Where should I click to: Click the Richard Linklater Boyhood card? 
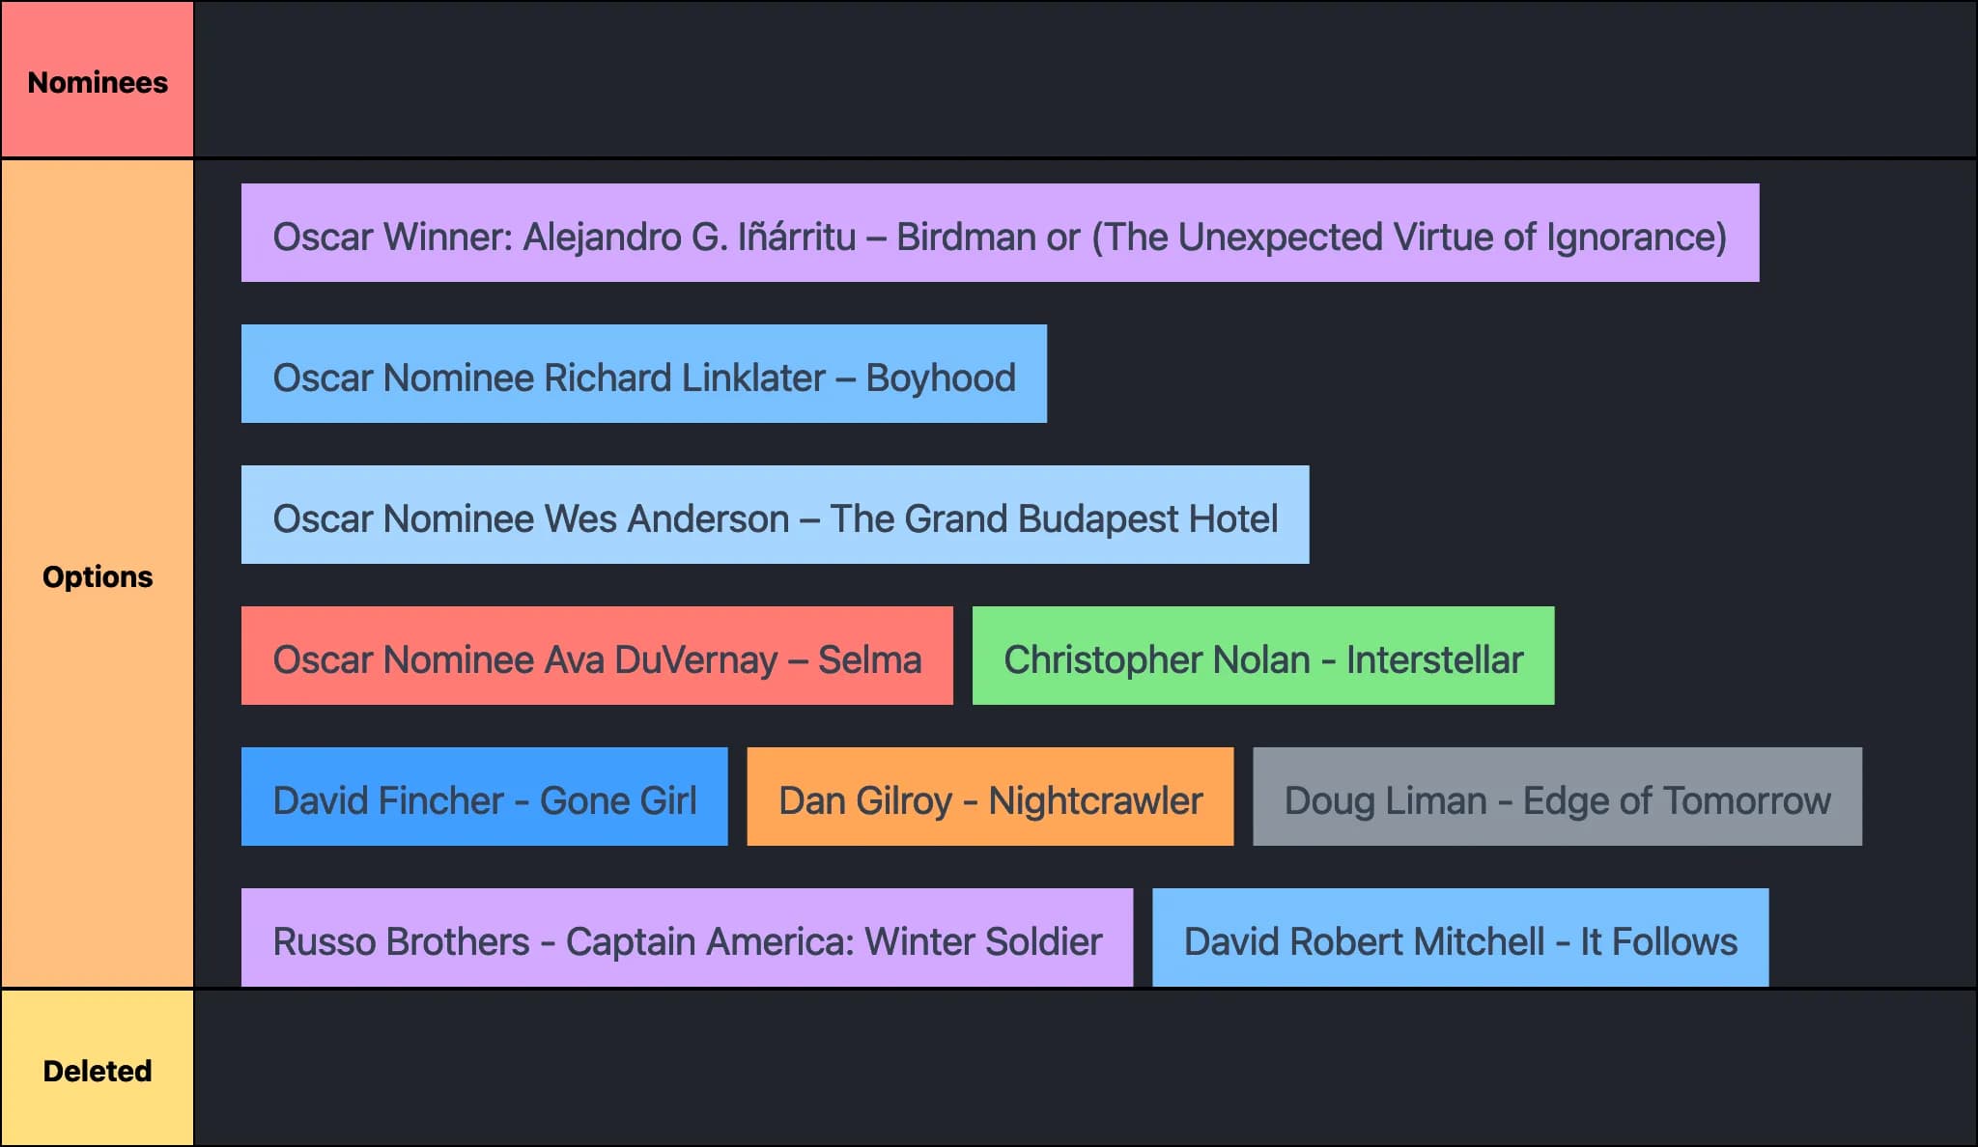[x=643, y=375]
